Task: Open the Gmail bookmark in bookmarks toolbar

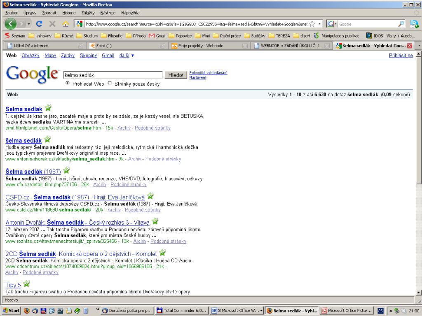Action: (157, 36)
